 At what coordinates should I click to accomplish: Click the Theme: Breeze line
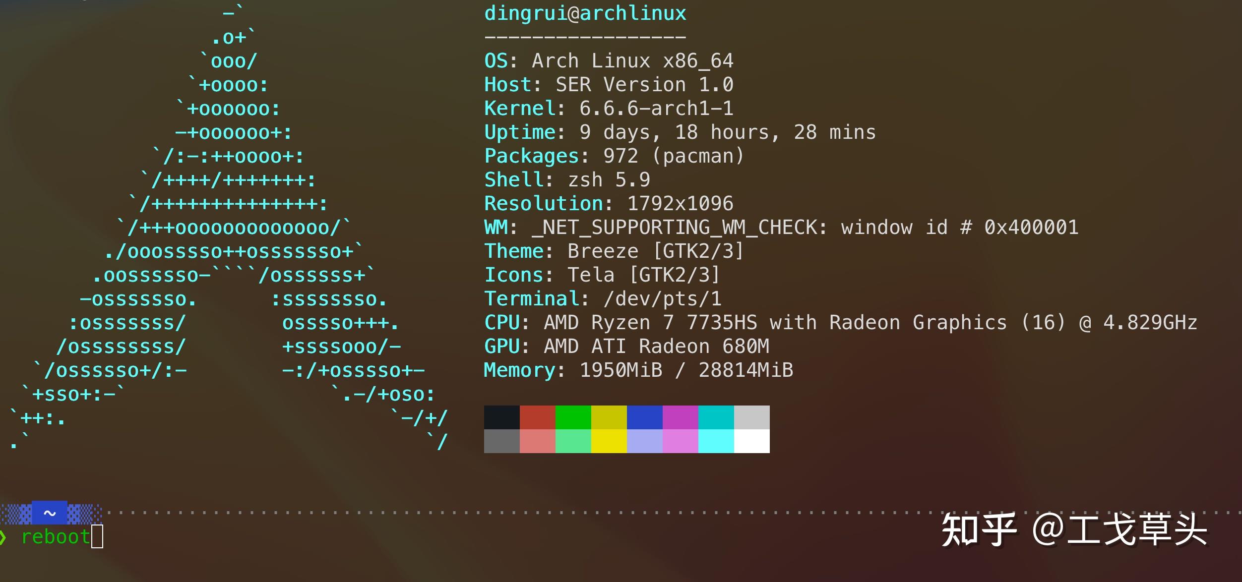click(614, 251)
